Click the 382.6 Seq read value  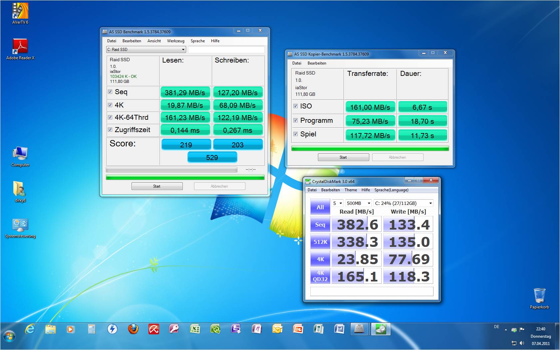[x=357, y=225]
